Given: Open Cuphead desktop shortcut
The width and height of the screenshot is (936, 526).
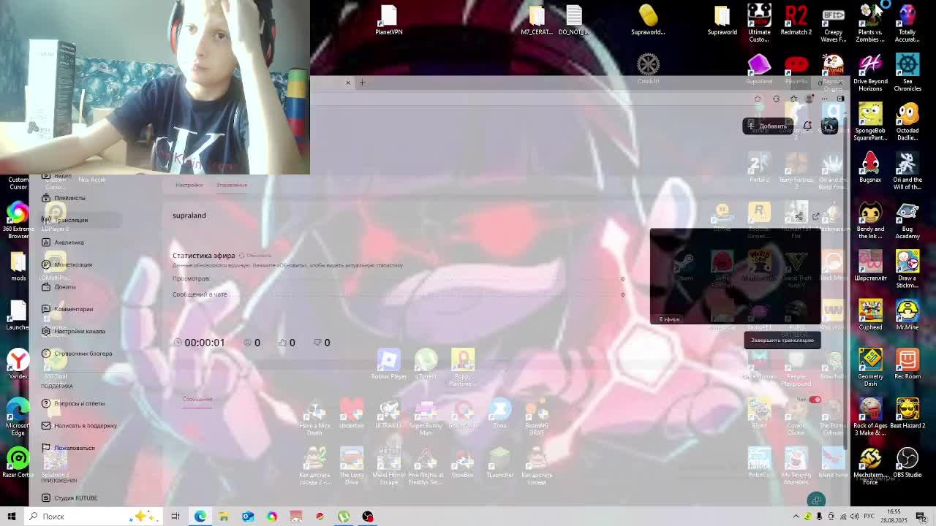Looking at the screenshot, I should (870, 315).
